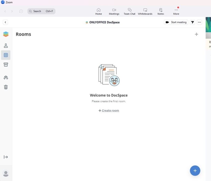211x181 pixels.
Task: Open the Trash bin icon in sidebar
Action: coord(6,87)
